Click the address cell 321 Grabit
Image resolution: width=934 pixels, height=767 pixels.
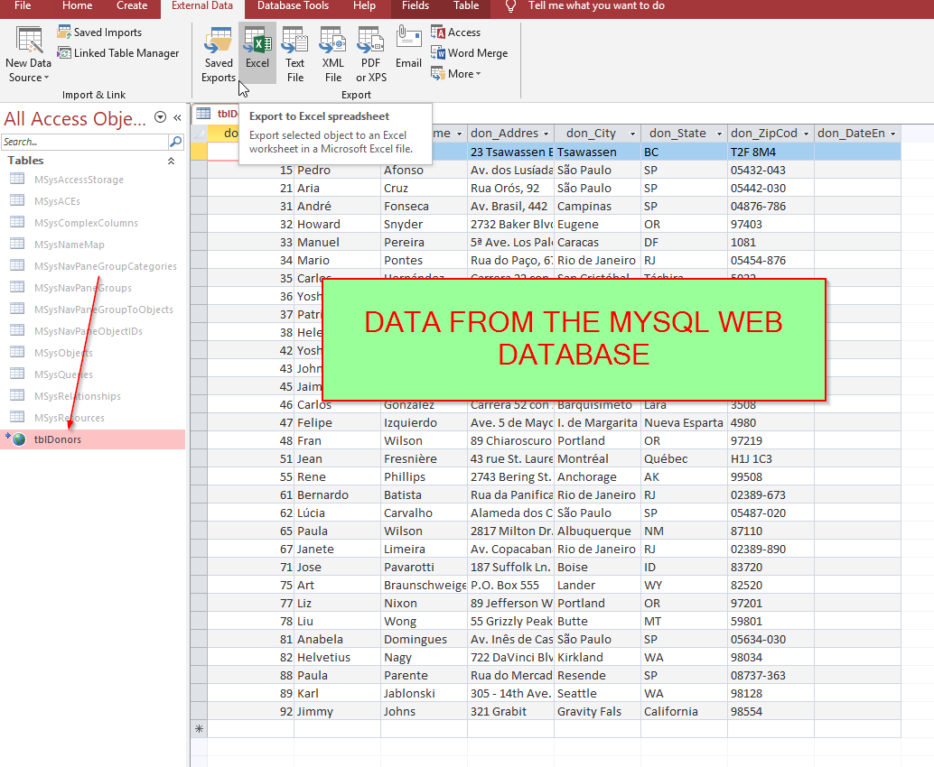(510, 712)
